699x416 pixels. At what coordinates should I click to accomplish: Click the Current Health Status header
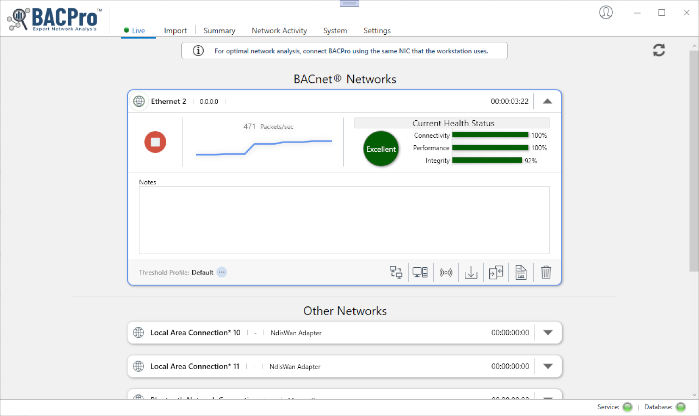point(452,123)
